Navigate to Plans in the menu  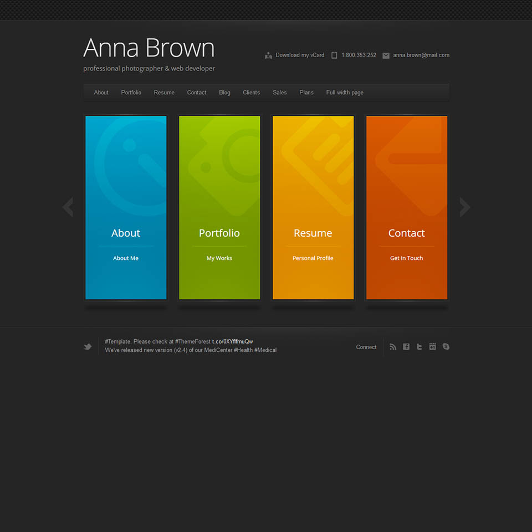pyautogui.click(x=306, y=93)
